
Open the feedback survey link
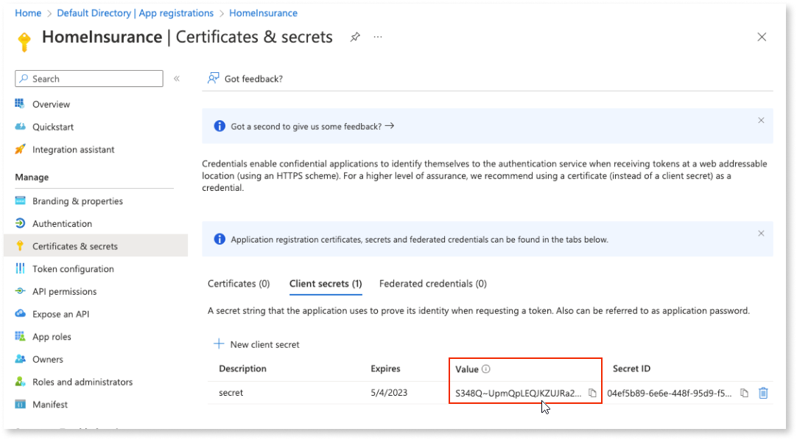(x=312, y=127)
